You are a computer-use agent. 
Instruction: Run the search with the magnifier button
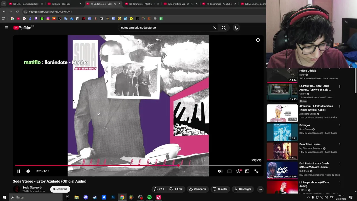224,28
